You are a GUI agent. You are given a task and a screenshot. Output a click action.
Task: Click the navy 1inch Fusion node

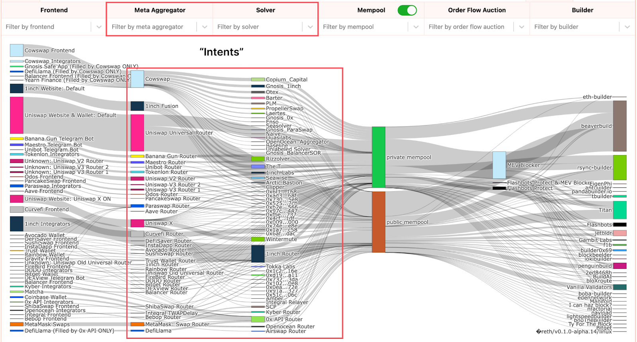click(137, 106)
